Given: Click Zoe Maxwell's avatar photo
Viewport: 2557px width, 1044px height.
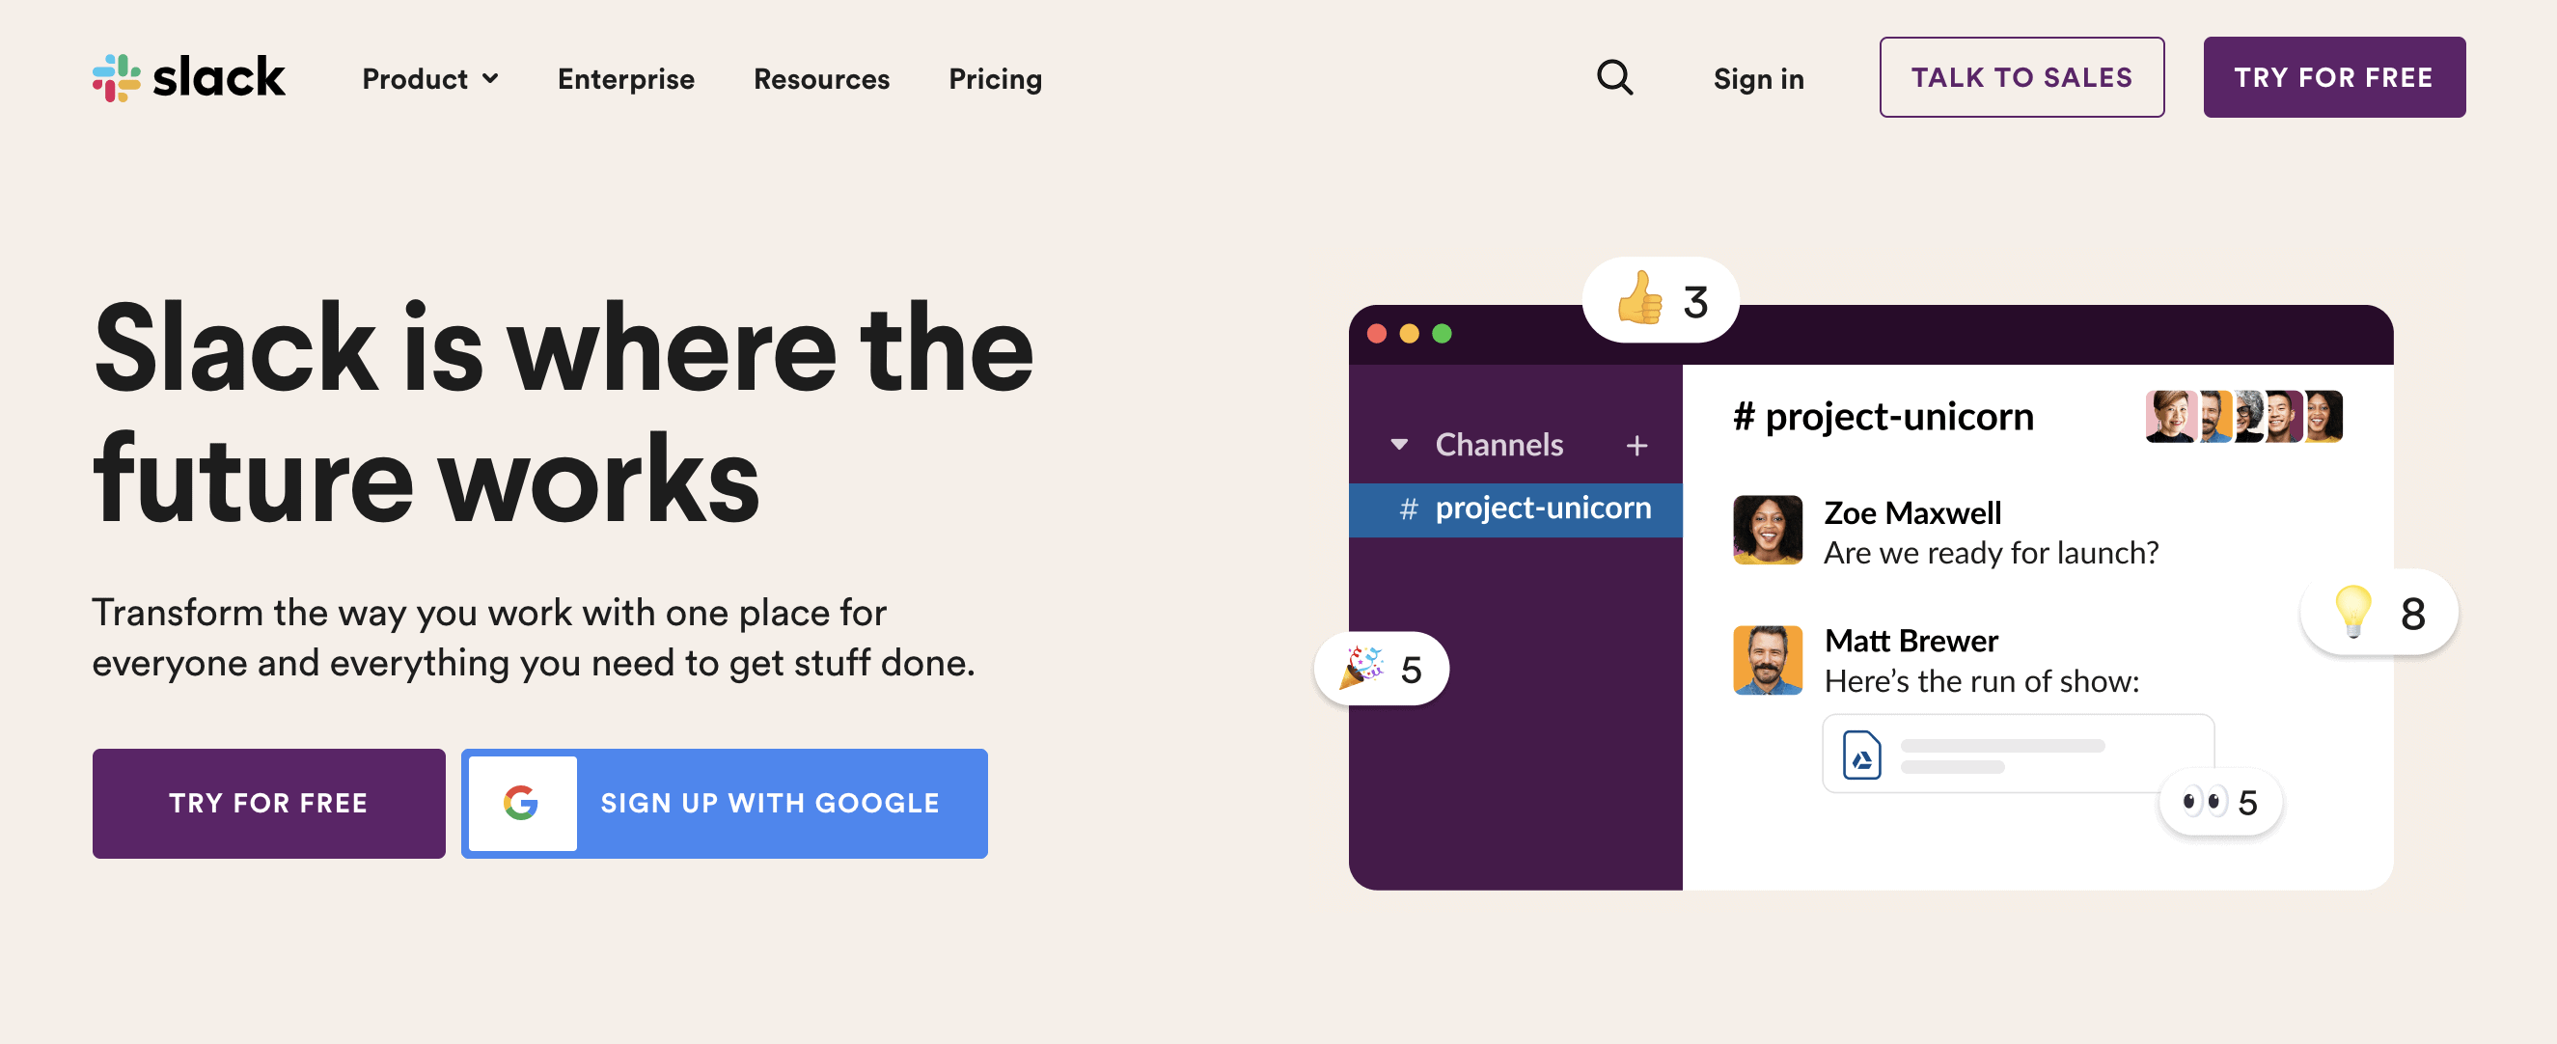Looking at the screenshot, I should pos(1767,530).
